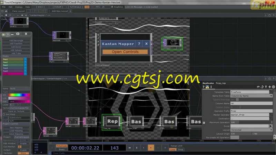Decrease Layer with minus stepper
Image resolution: width=276 pixels, height=155 pixels.
click(16, 105)
